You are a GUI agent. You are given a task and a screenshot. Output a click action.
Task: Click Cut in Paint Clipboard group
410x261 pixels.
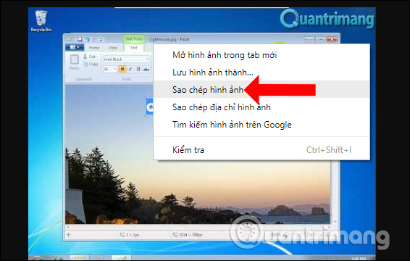(x=89, y=57)
